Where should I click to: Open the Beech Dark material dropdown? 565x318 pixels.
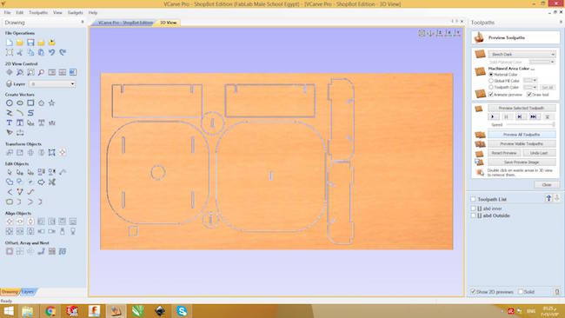522,55
